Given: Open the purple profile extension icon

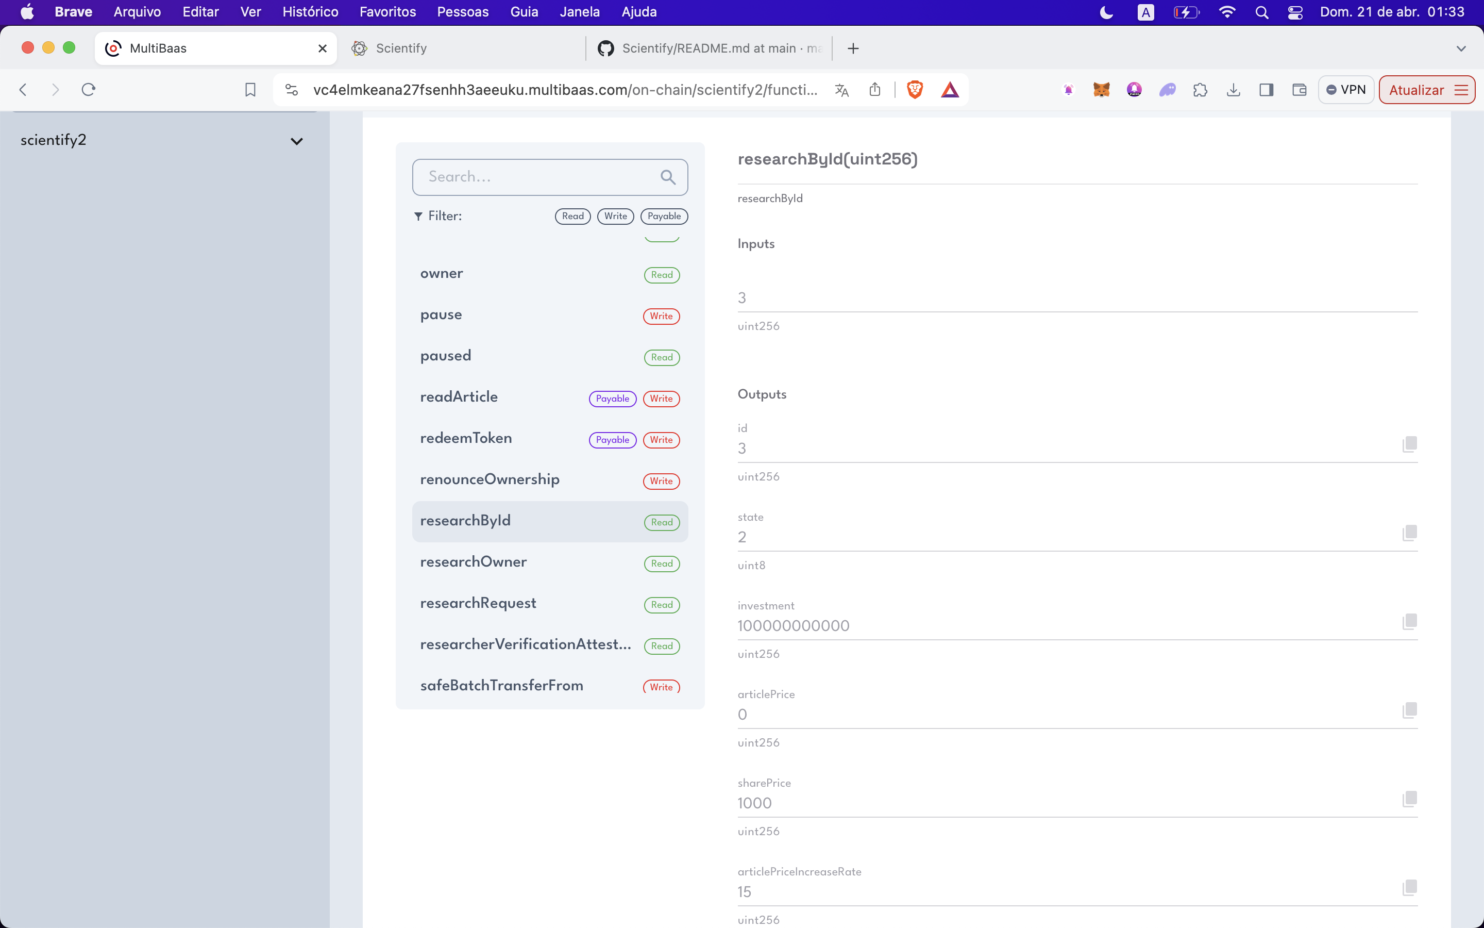Looking at the screenshot, I should pyautogui.click(x=1134, y=90).
